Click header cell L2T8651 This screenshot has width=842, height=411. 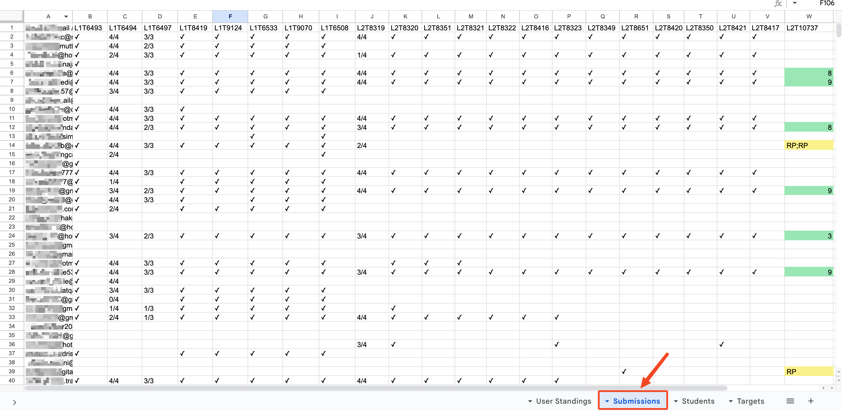point(636,28)
